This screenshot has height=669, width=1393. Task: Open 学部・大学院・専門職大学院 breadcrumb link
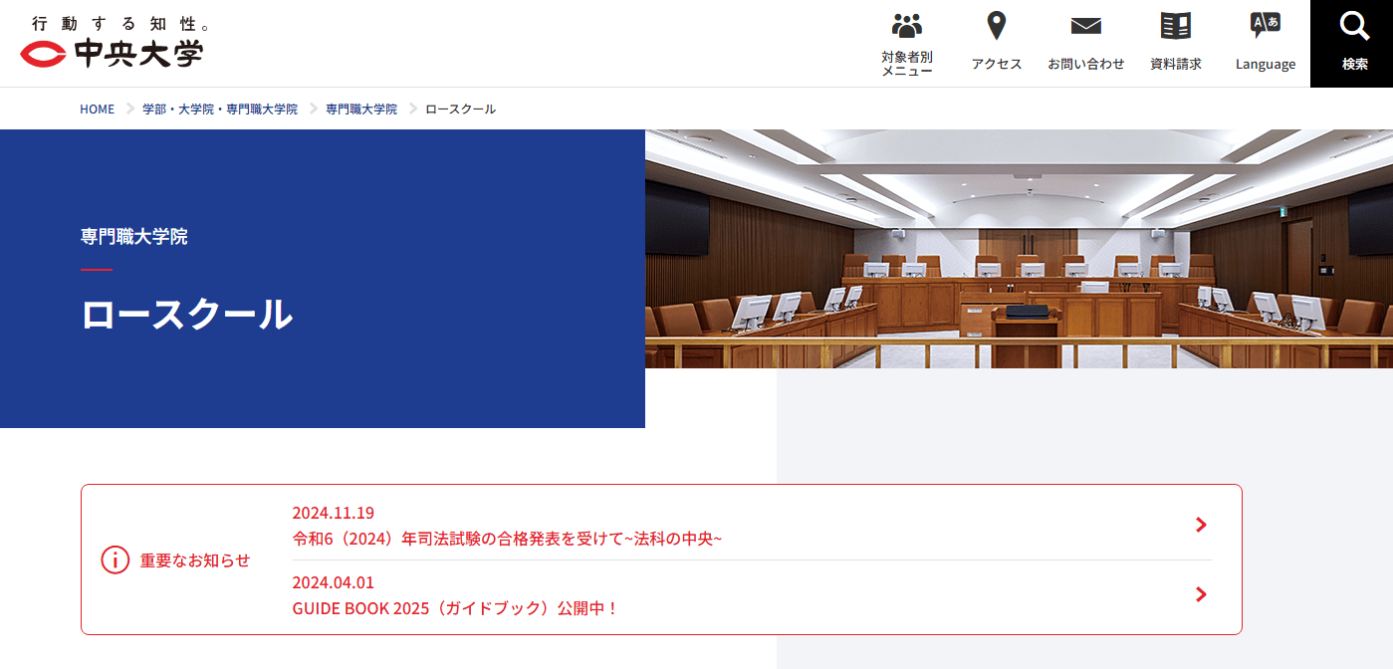220,110
